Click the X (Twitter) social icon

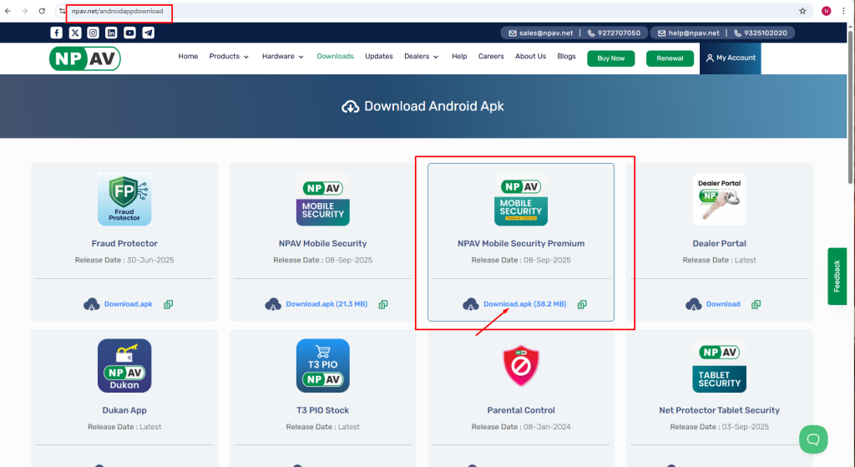click(75, 33)
